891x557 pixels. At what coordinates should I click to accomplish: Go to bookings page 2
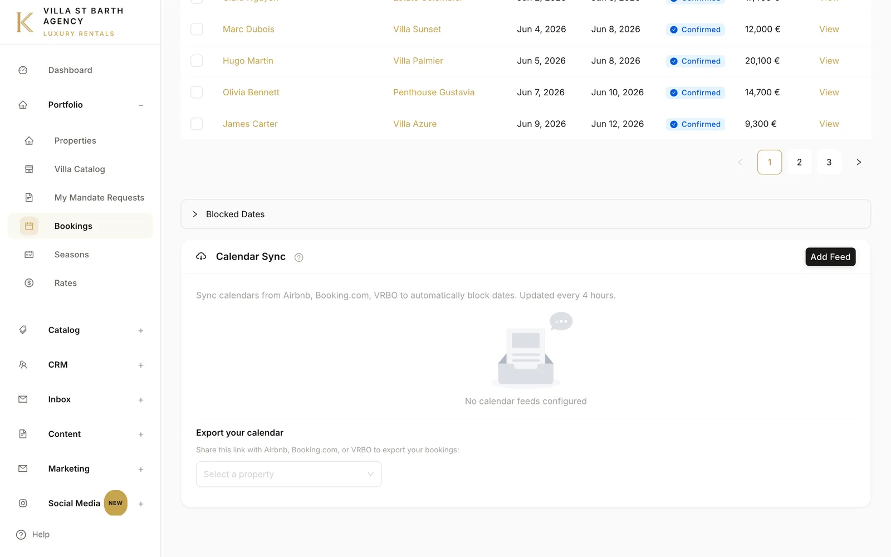(799, 162)
